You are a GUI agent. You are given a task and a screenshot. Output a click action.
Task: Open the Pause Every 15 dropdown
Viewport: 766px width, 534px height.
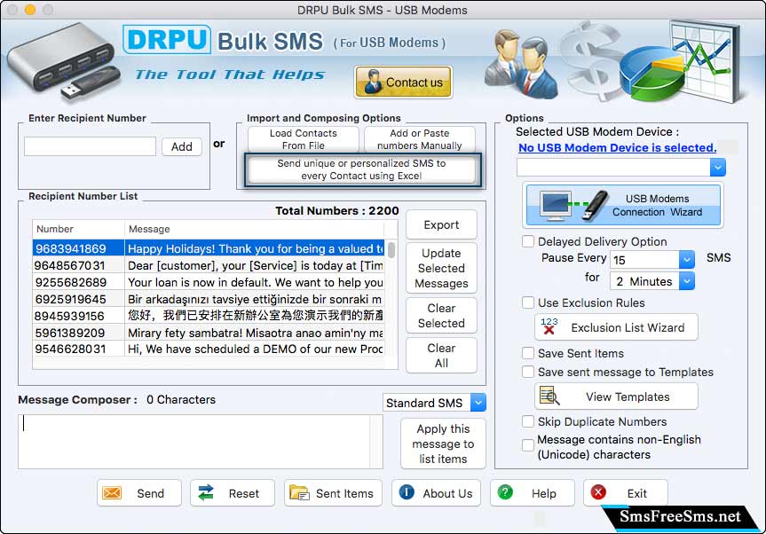[686, 259]
